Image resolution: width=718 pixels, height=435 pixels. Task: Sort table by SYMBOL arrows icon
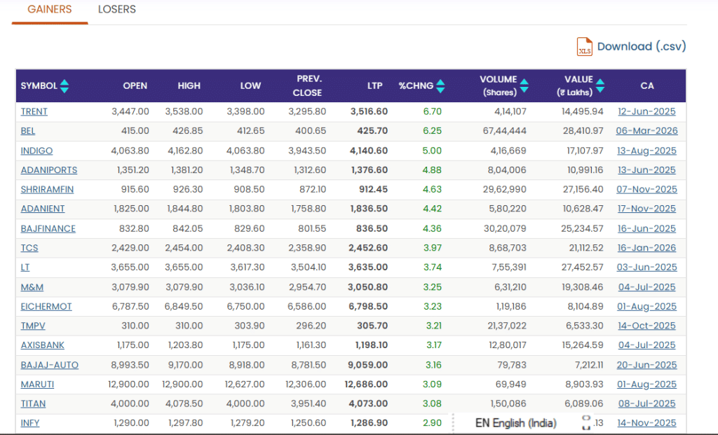(65, 86)
